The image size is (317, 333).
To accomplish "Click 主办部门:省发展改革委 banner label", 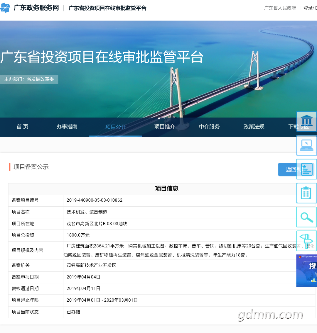I will tap(29, 79).
